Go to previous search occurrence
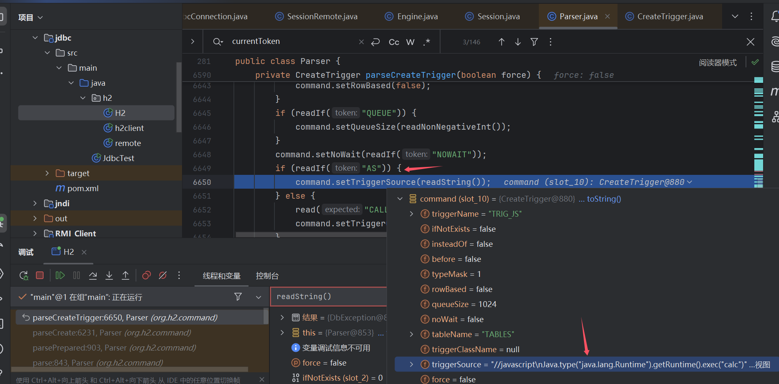 (502, 42)
